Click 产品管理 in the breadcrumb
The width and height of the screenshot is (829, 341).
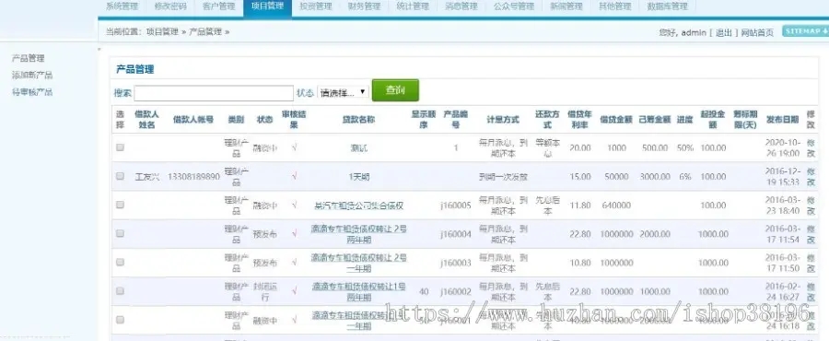click(x=205, y=31)
